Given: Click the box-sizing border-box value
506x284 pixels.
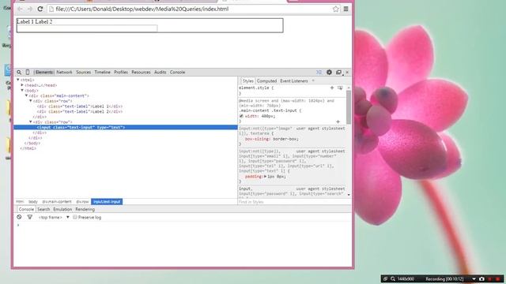Looking at the screenshot, I should click(x=285, y=139).
